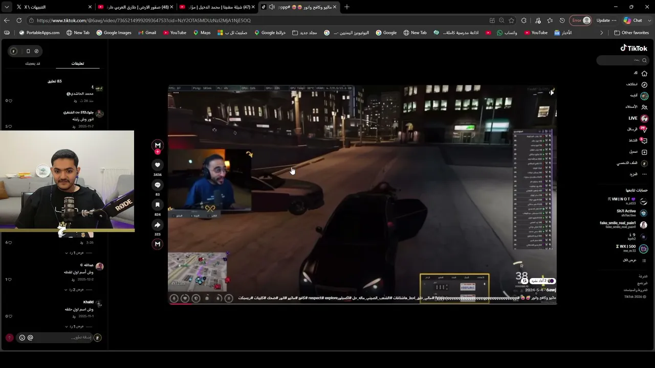Focus the TikTok search field
655x368 pixels.
[x=623, y=60]
